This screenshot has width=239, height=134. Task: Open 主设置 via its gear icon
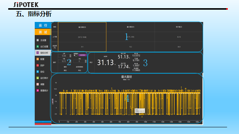click(x=38, y=40)
